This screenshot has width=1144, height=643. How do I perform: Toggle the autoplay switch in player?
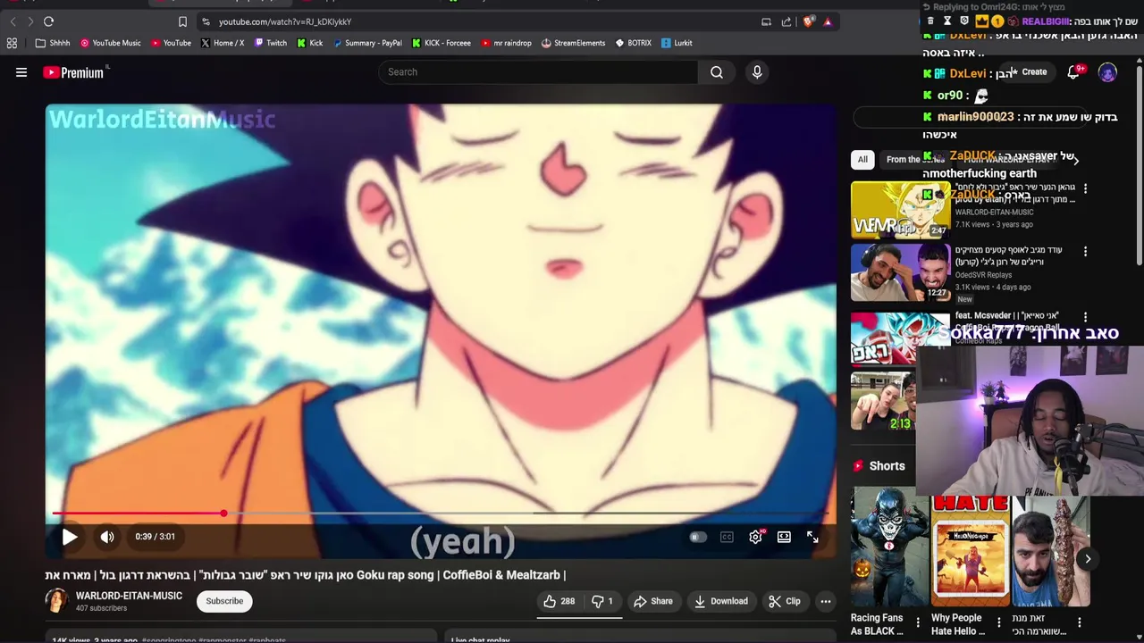[698, 537]
